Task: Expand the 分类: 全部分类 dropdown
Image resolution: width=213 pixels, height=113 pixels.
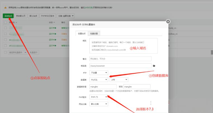Action: (66, 16)
